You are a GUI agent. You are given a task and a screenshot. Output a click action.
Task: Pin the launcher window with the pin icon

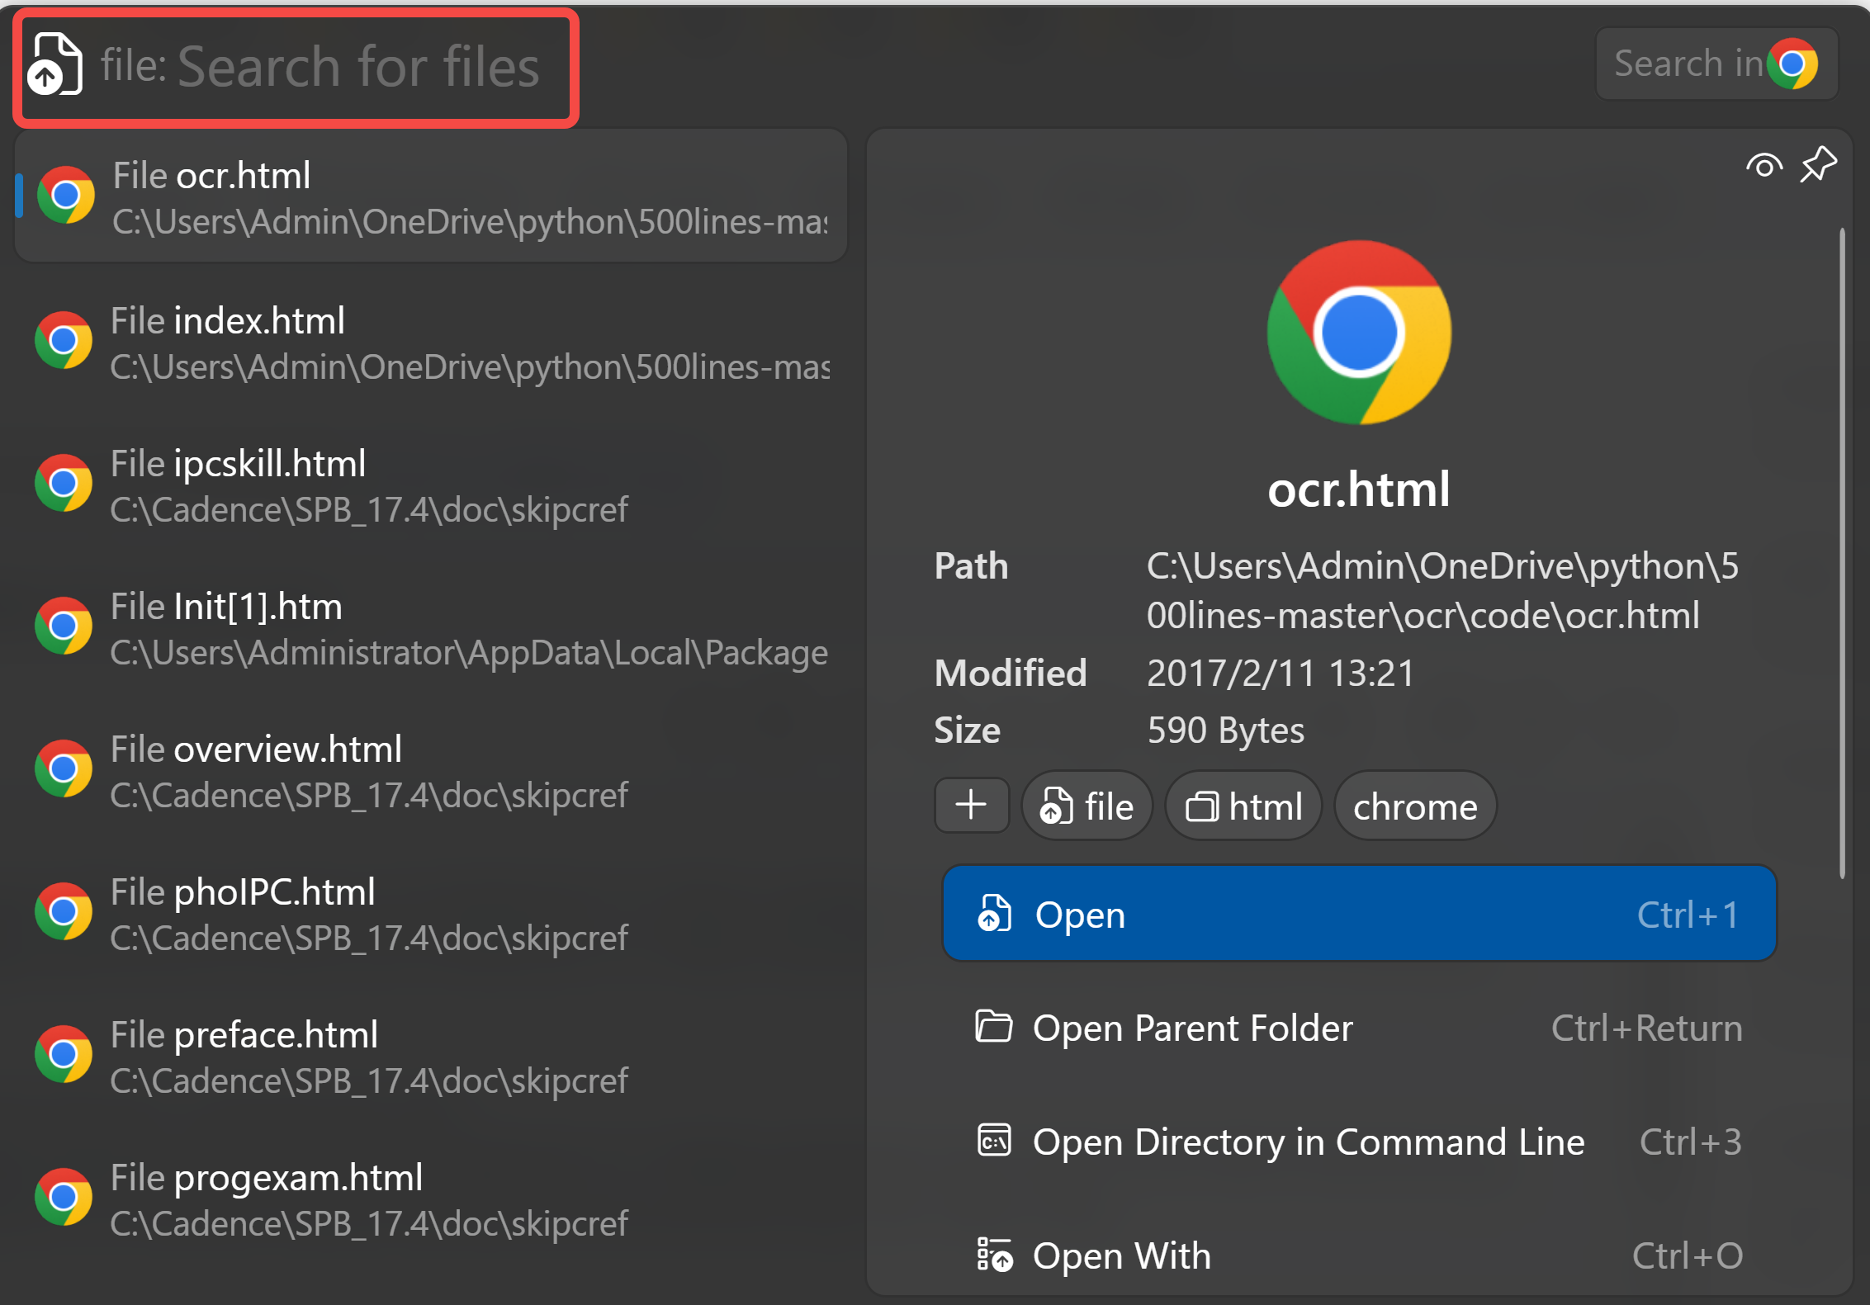pyautogui.click(x=1818, y=163)
